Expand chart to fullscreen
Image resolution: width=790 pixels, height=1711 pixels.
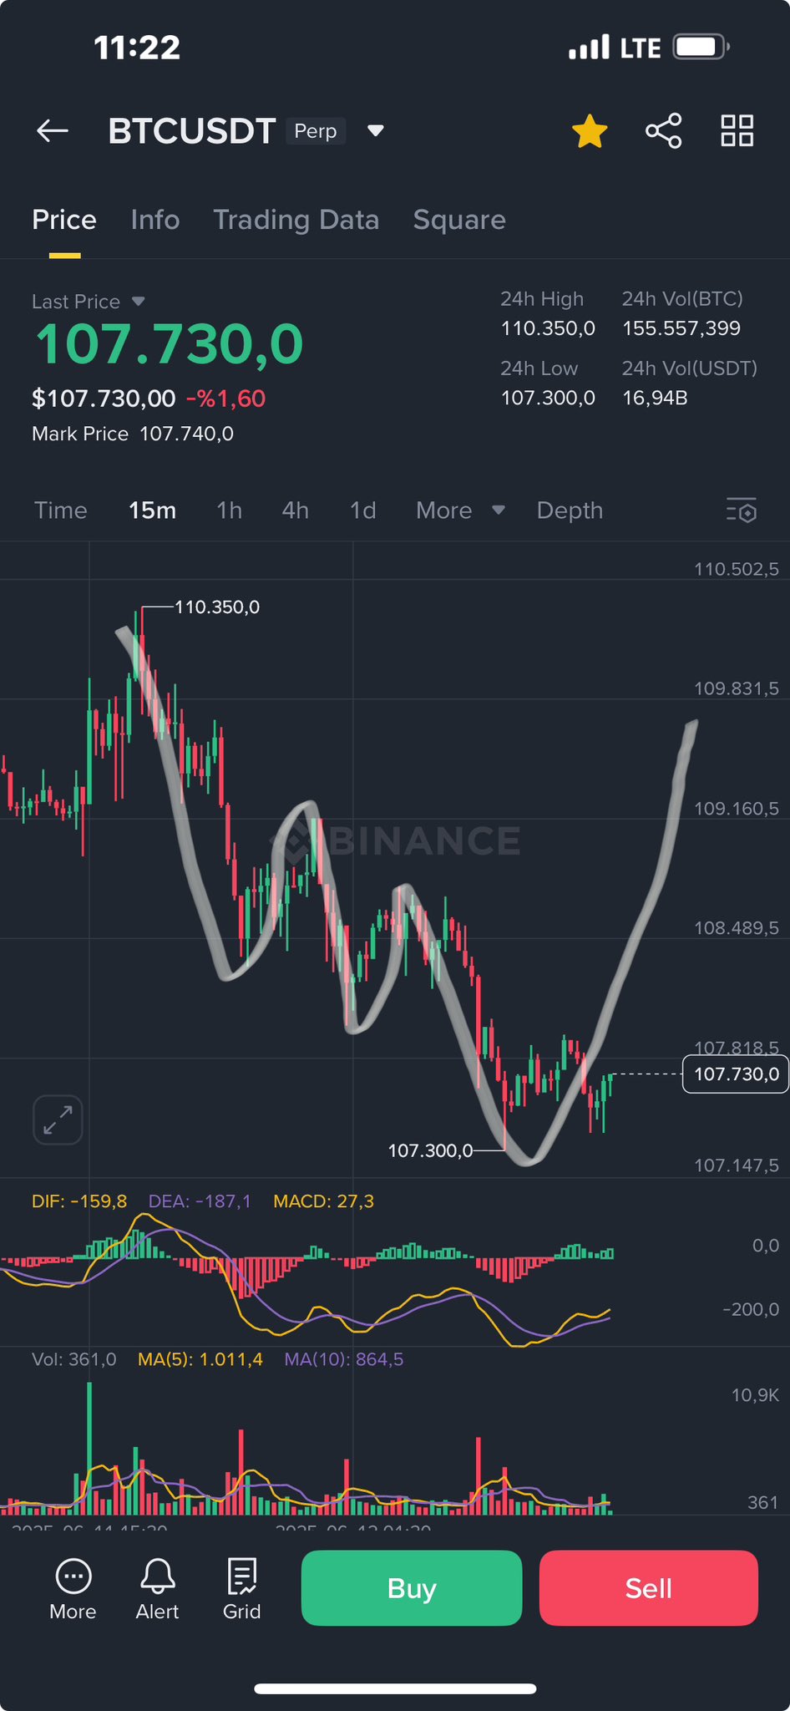(x=58, y=1120)
